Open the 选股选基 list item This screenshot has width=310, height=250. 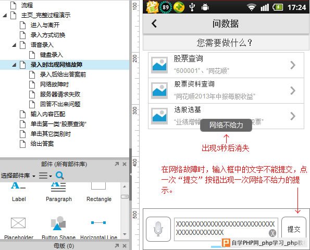226,116
